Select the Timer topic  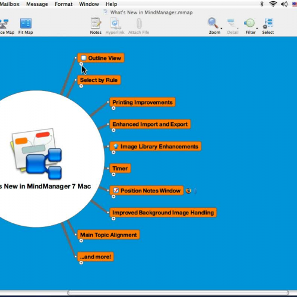tap(120, 168)
